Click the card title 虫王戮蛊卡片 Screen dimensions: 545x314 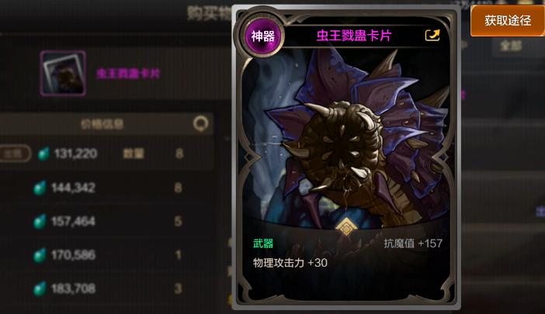(x=354, y=36)
